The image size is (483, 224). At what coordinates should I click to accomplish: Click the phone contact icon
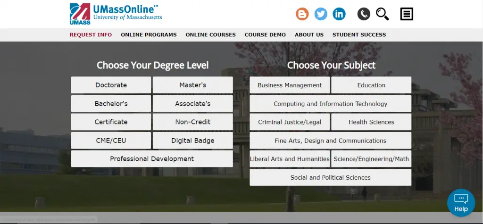coord(364,14)
